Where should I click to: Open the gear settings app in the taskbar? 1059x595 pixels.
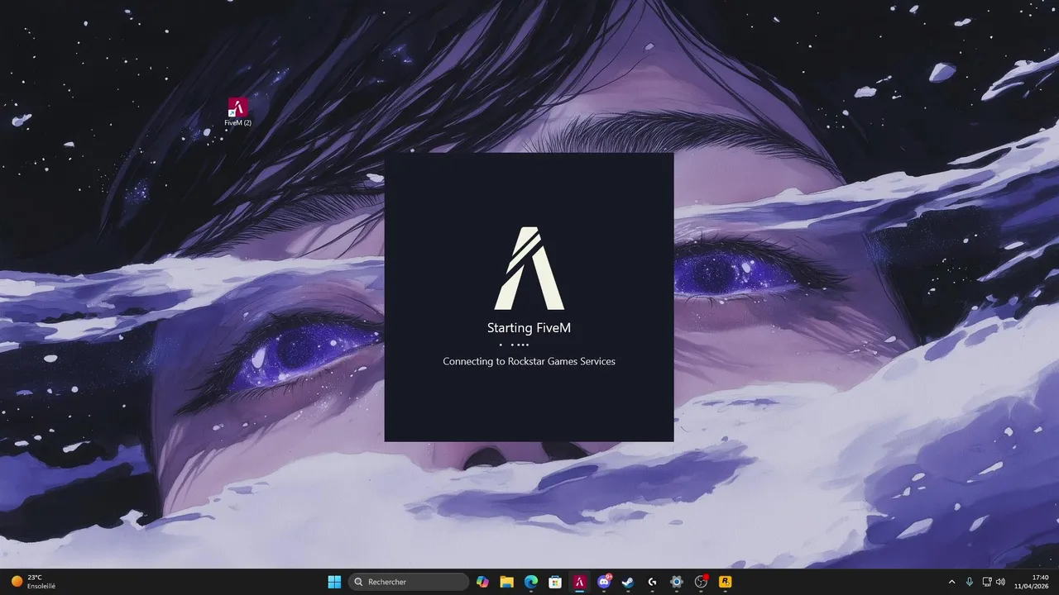[677, 582]
